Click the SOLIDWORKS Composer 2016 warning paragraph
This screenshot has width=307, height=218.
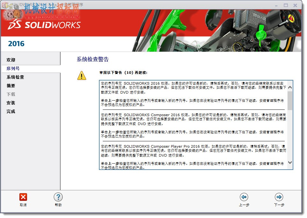[x=193, y=119]
